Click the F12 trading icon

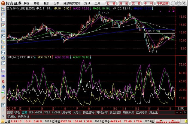click(x=3, y=52)
